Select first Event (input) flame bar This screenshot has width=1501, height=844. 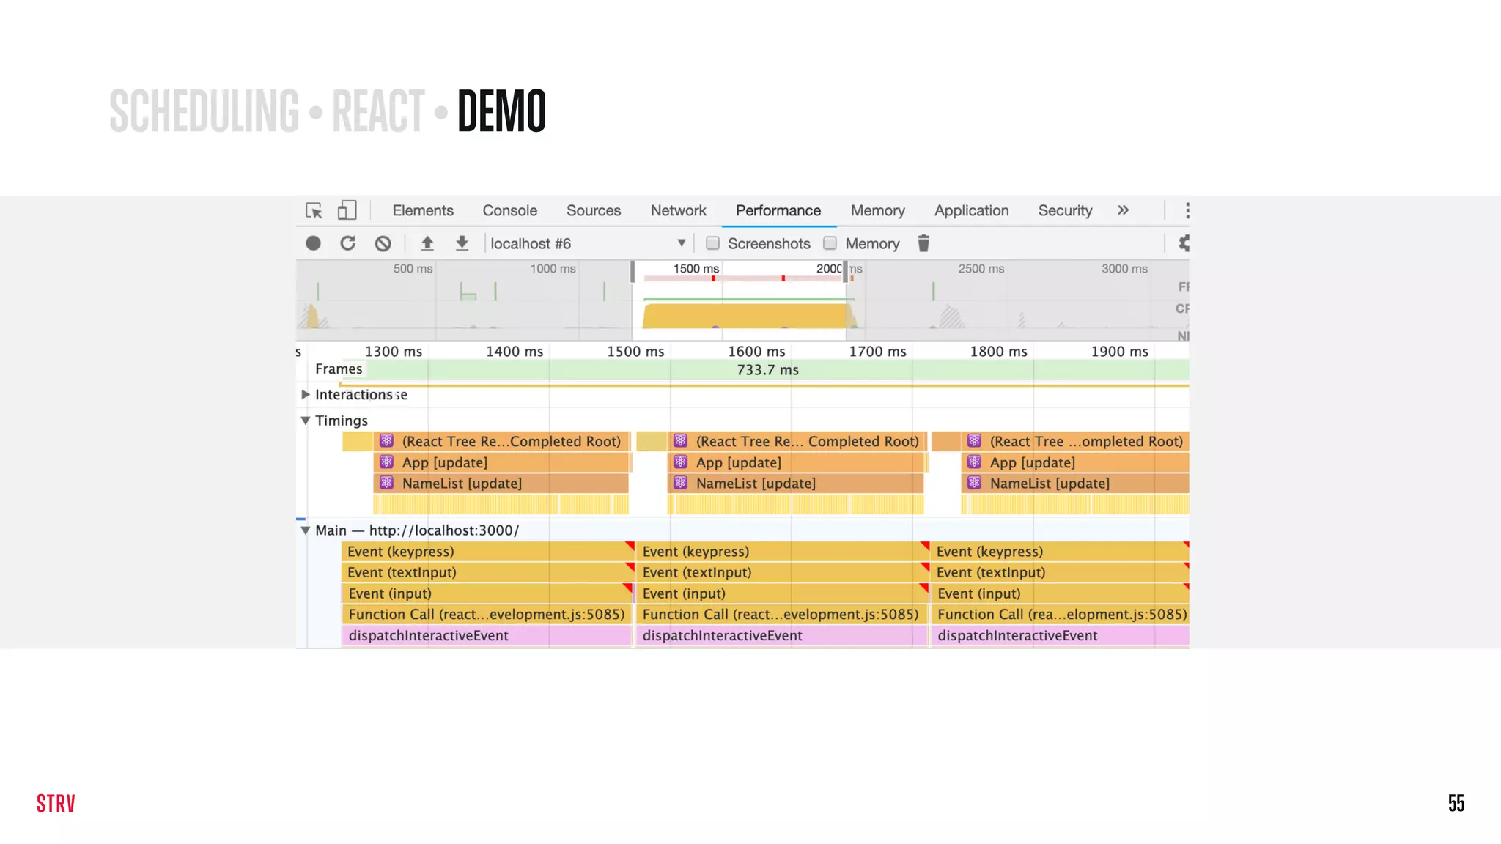point(487,593)
